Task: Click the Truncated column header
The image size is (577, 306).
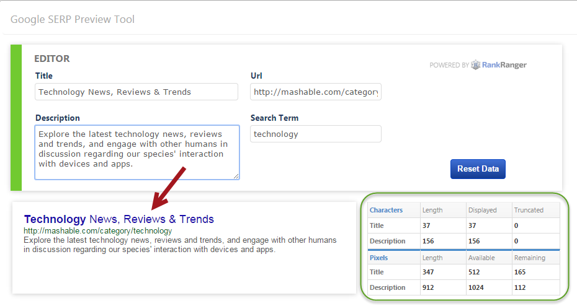Action: [529, 210]
